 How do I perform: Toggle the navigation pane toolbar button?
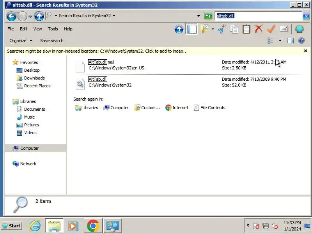click(191, 29)
